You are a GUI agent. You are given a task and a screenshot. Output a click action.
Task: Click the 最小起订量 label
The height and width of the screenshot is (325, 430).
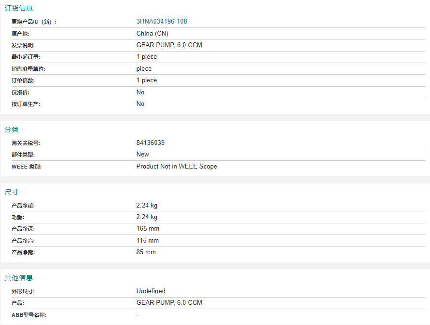pyautogui.click(x=26, y=57)
